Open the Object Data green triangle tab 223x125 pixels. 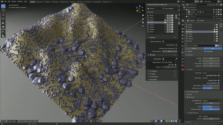(x=183, y=62)
